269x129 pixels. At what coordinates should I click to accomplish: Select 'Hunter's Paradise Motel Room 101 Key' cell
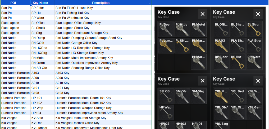click(103, 98)
